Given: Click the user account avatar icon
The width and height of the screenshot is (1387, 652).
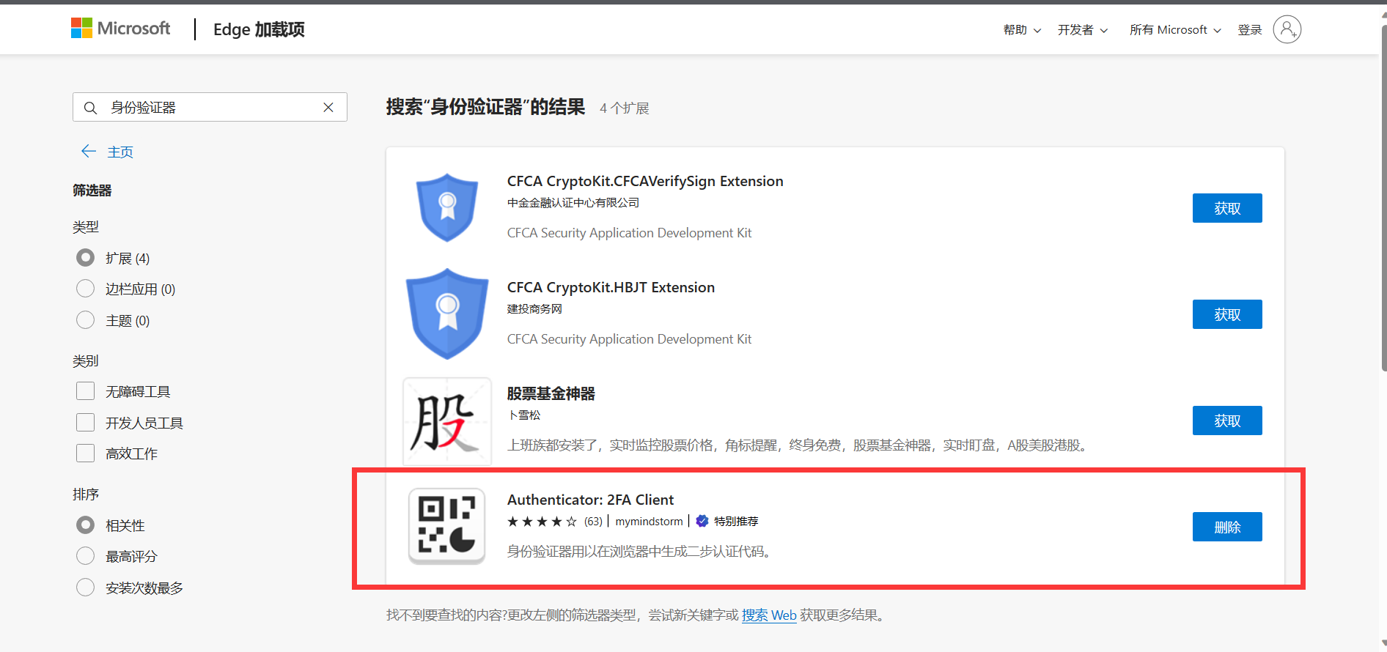Looking at the screenshot, I should point(1287,29).
